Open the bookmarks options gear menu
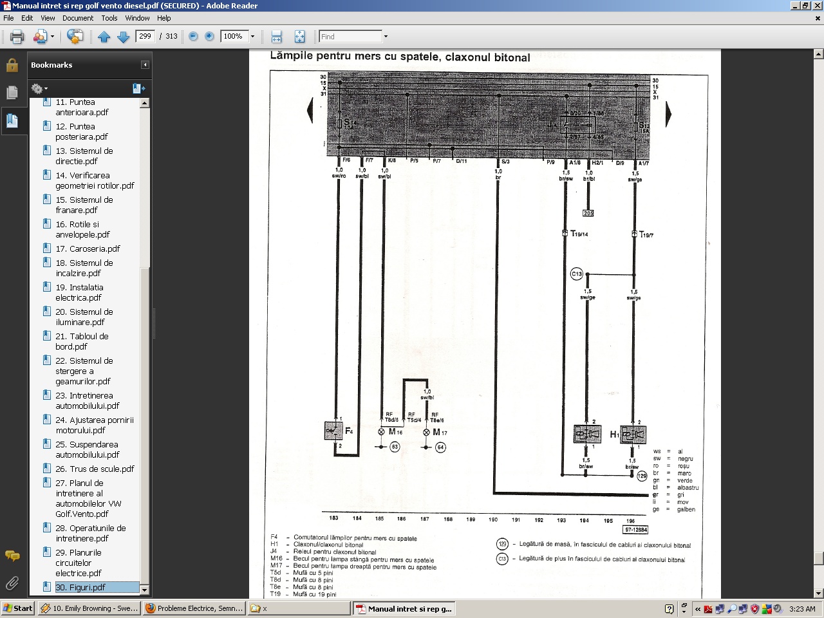Image resolution: width=824 pixels, height=618 pixels. click(39, 88)
